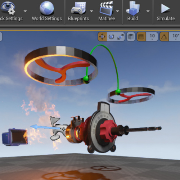Toggle surface snapping cube icon

(x=131, y=37)
